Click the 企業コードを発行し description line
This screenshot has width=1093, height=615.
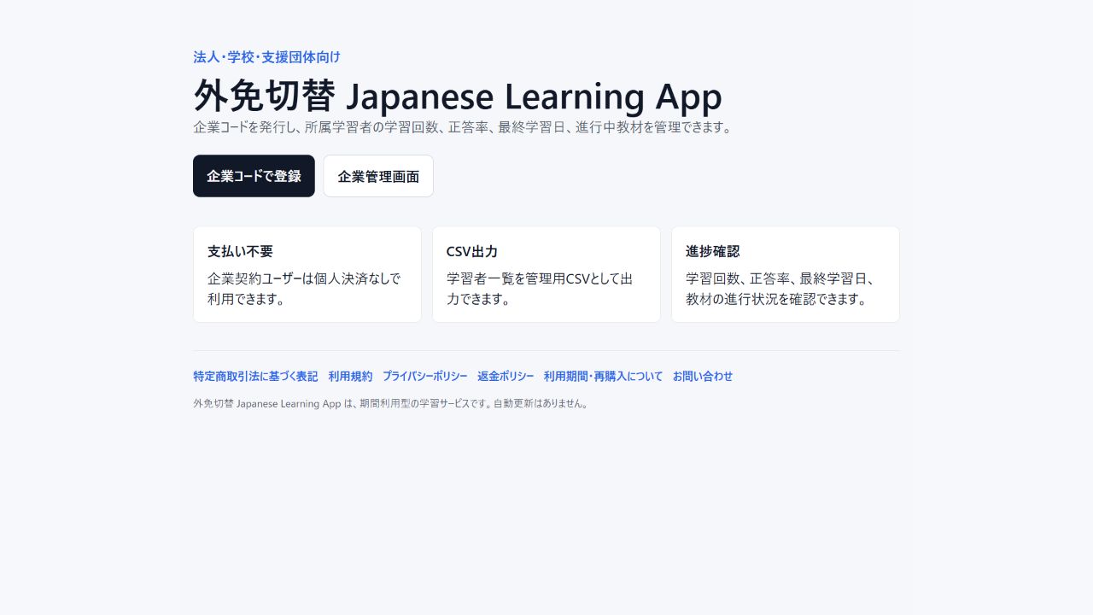click(463, 127)
